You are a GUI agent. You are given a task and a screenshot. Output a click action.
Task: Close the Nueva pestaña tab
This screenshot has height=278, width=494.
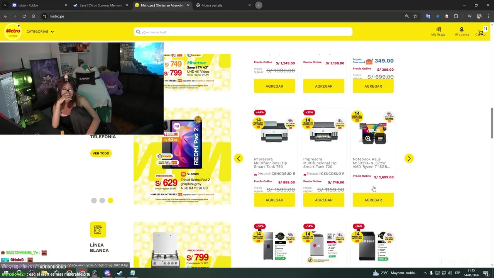249,5
